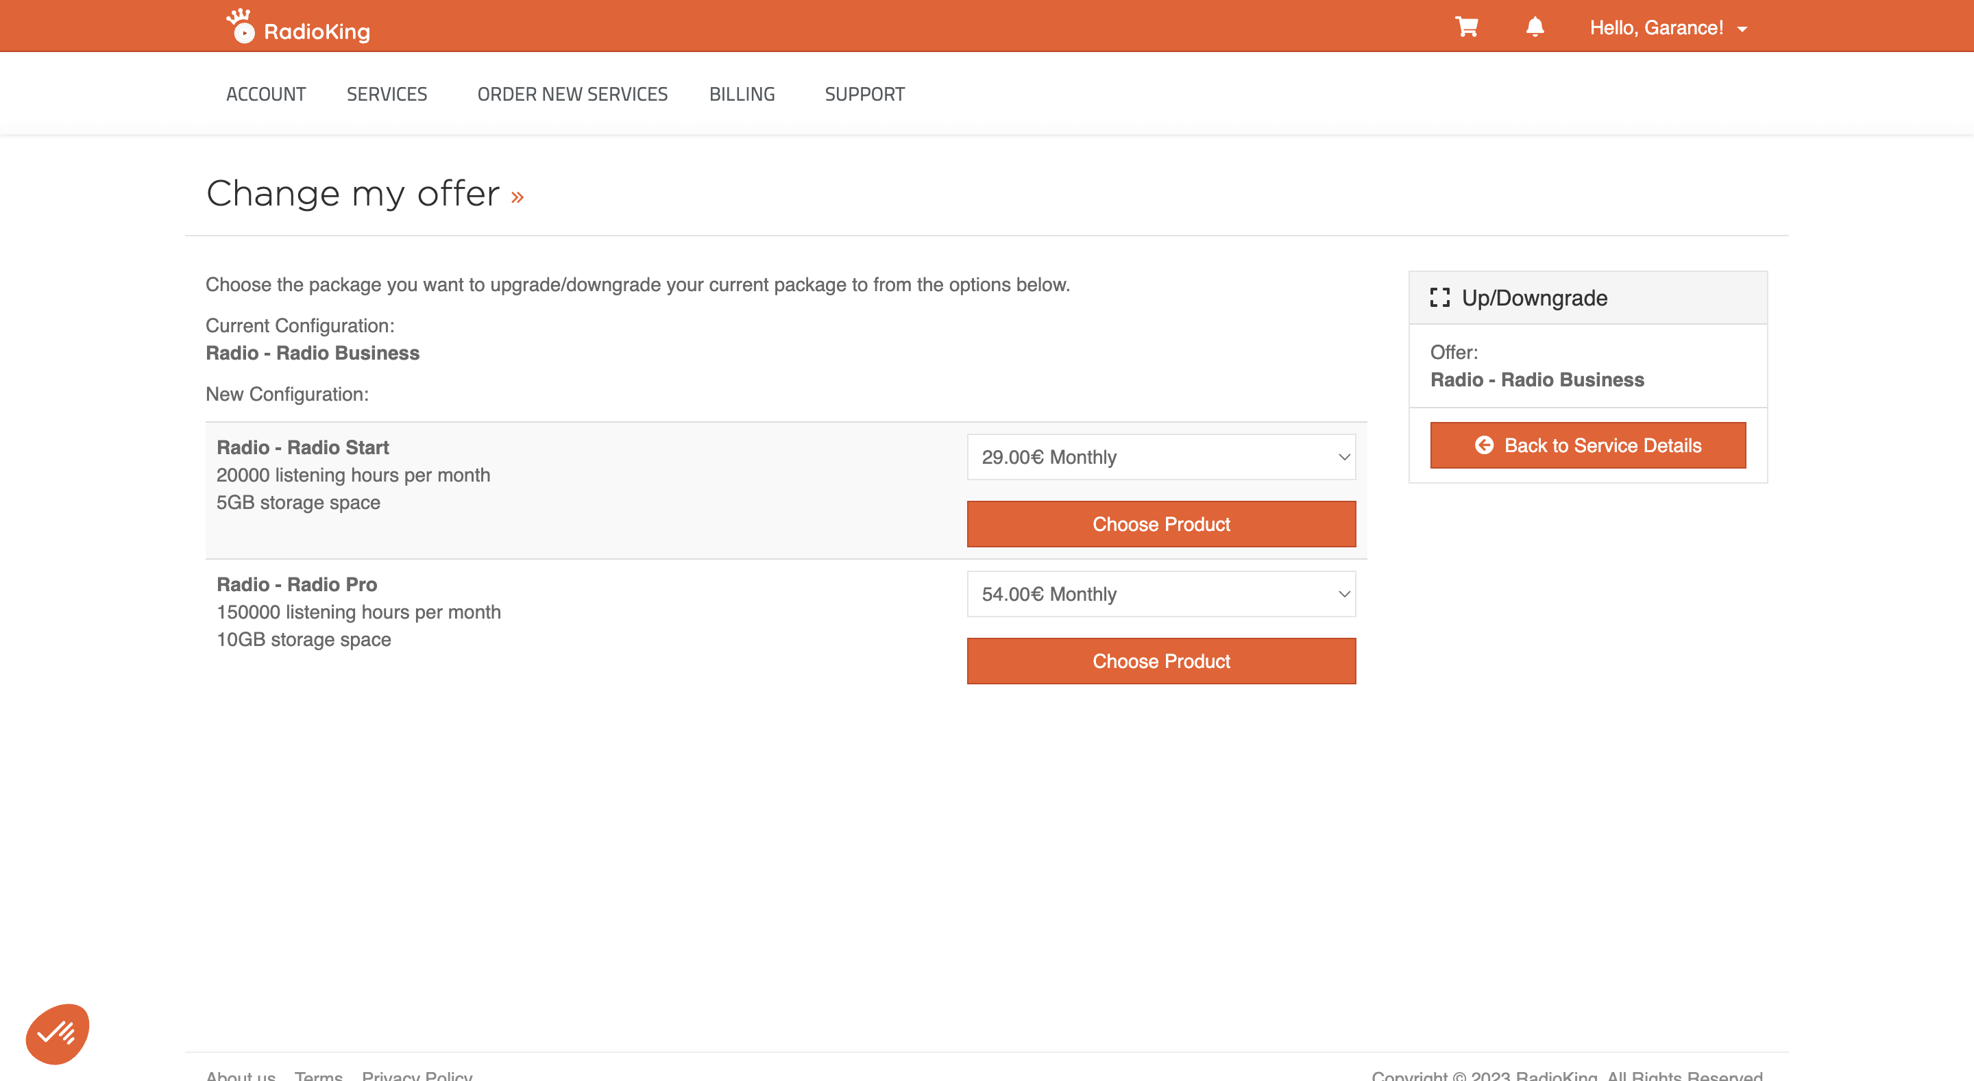Choose the Radio Pro product
Image resolution: width=1974 pixels, height=1081 pixels.
[x=1161, y=661]
